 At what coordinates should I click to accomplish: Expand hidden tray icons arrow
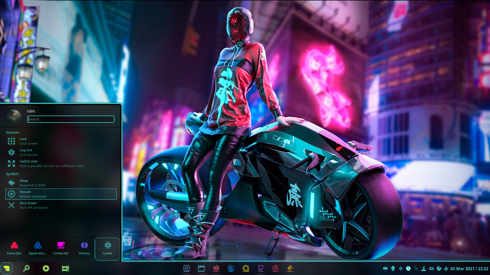click(x=446, y=268)
